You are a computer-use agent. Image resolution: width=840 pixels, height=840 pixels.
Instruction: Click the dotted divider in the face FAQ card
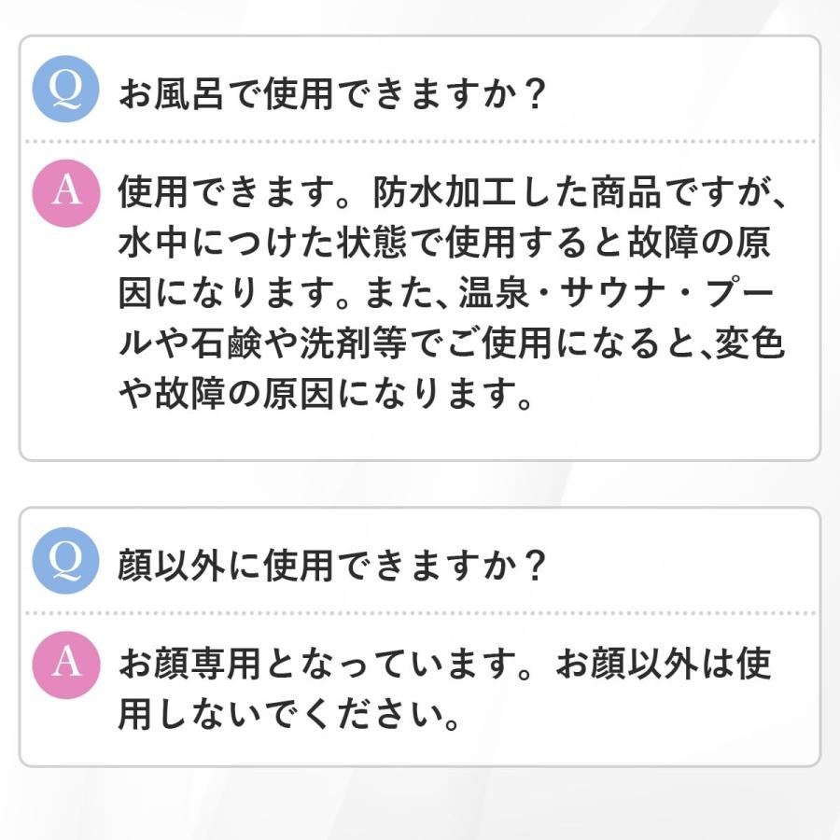tap(420, 613)
